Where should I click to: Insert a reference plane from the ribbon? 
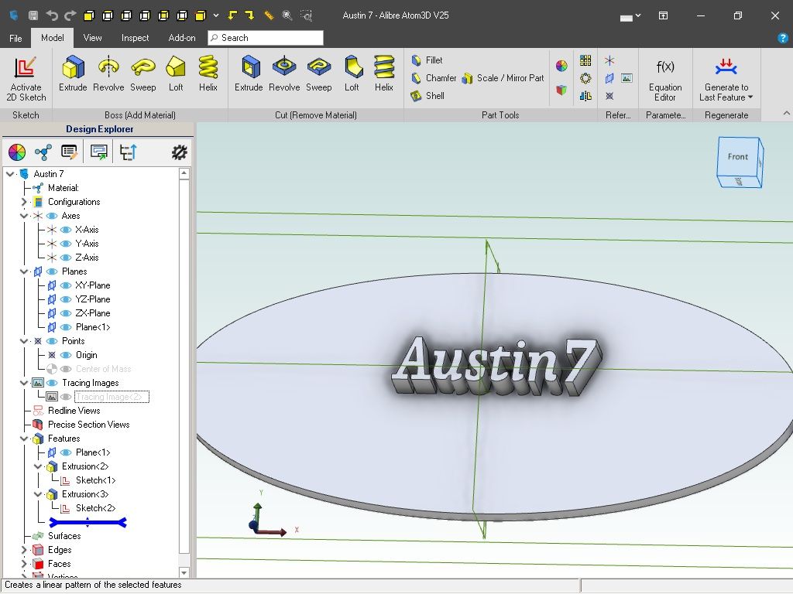pos(609,78)
